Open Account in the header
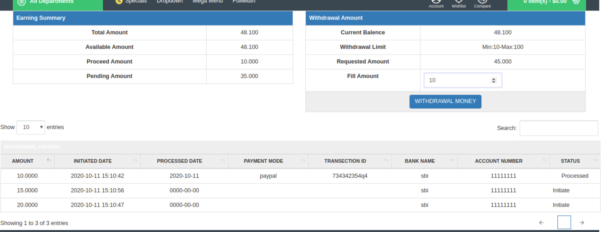This screenshot has width=601, height=232. [x=436, y=4]
